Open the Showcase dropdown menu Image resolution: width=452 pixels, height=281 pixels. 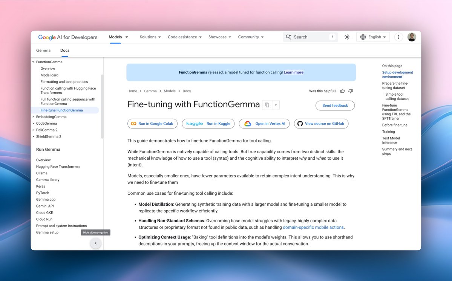[220, 37]
